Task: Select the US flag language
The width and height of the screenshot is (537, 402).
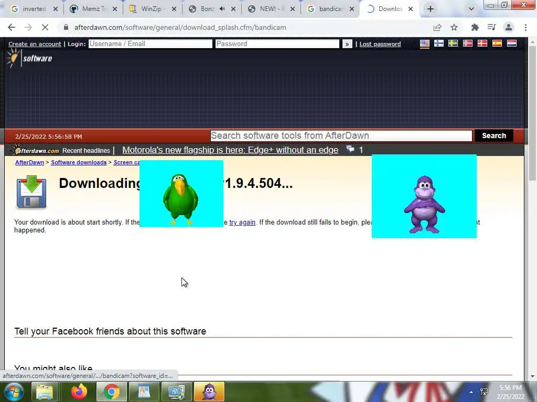Action: click(x=425, y=43)
